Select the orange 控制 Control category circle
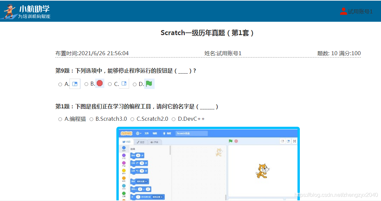Screen dimensions: 381x201 pos(124,178)
